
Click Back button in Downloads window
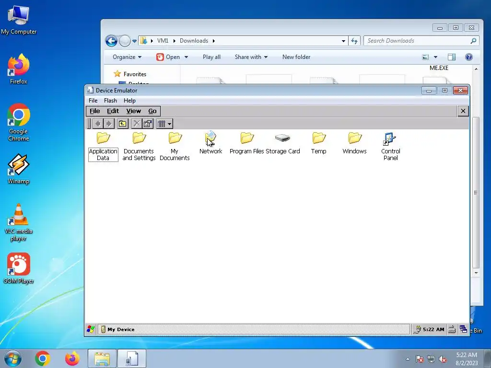pyautogui.click(x=111, y=41)
